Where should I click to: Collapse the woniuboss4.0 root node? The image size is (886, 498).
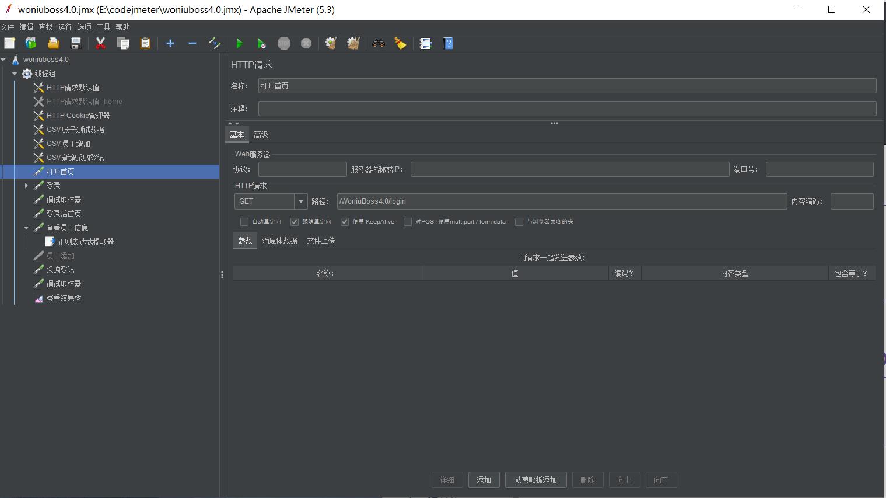click(x=3, y=60)
